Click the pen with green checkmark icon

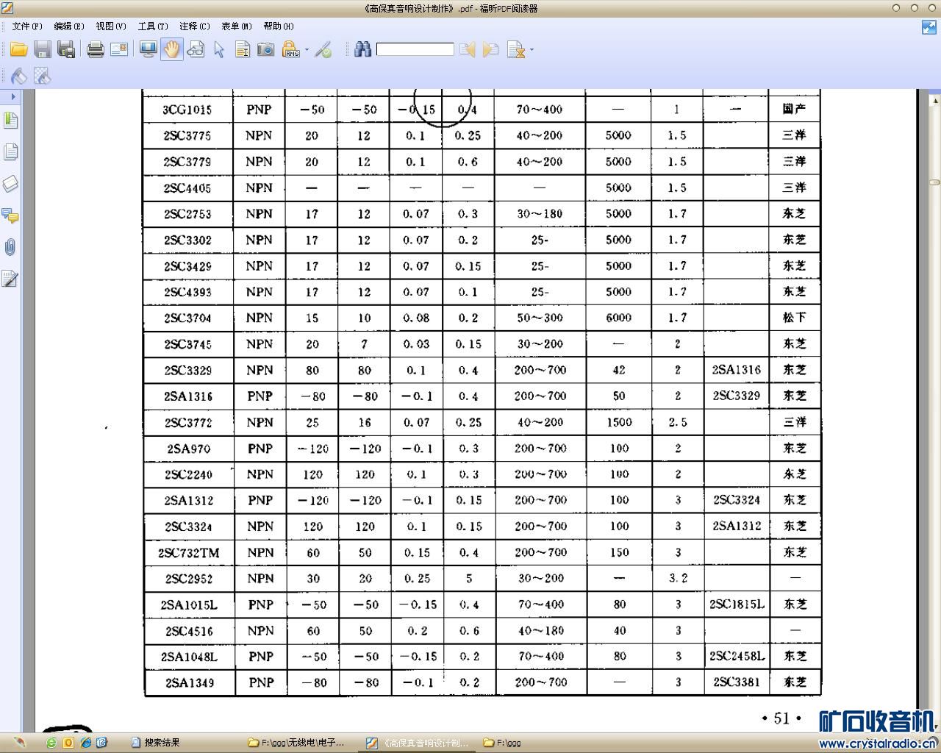[323, 49]
